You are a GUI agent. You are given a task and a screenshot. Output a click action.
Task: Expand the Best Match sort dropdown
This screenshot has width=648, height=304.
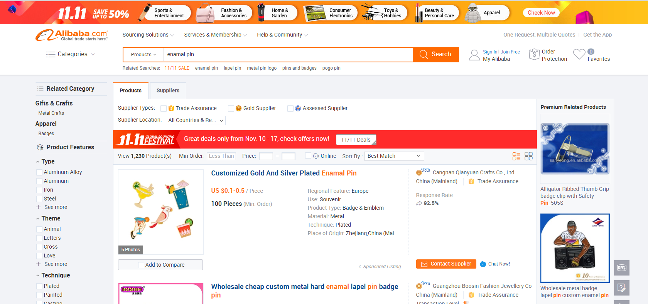(394, 156)
